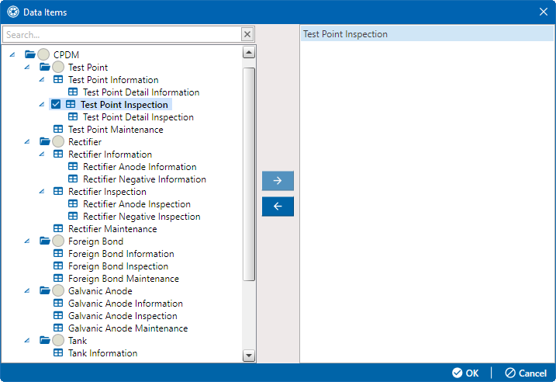Collapse the Galvanic Anode node
This screenshot has height=382, width=556.
click(x=27, y=290)
